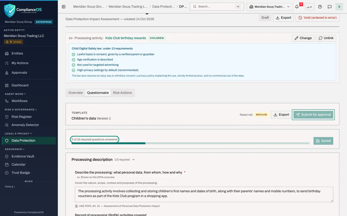Open Kids Club birthday rewards link
This screenshot has height=216, width=347.
pyautogui.click(x=126, y=38)
